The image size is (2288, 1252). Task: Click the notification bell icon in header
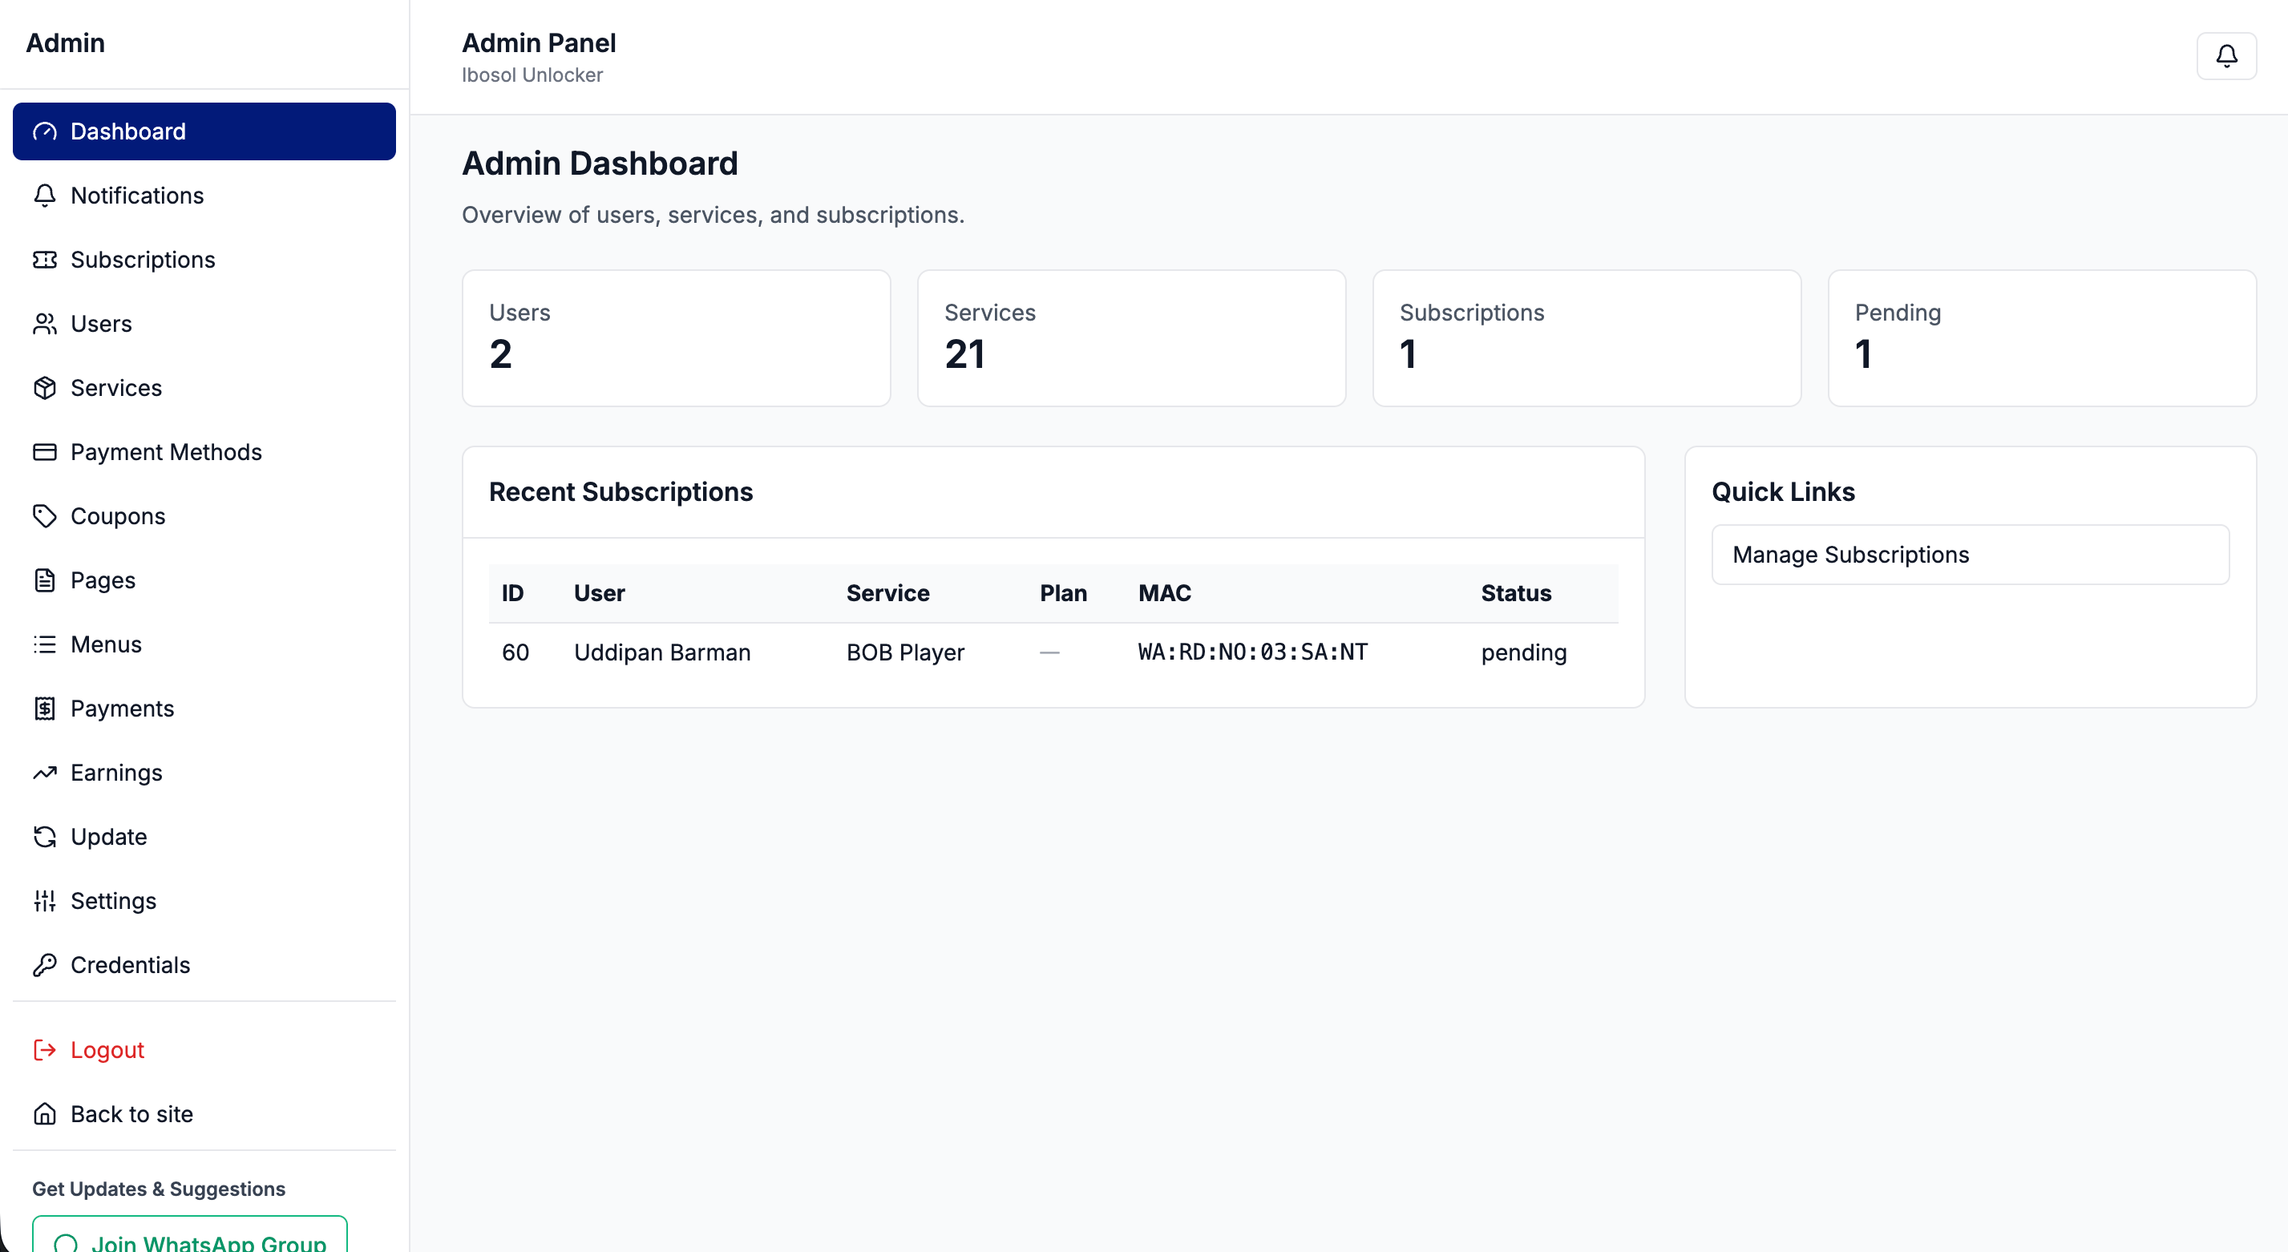point(2225,56)
